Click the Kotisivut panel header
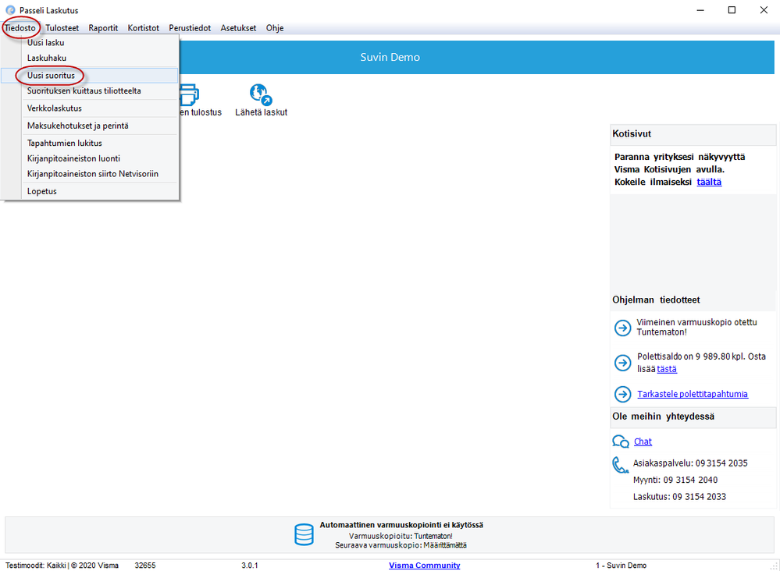Screen dimensions: 780x571 693,134
